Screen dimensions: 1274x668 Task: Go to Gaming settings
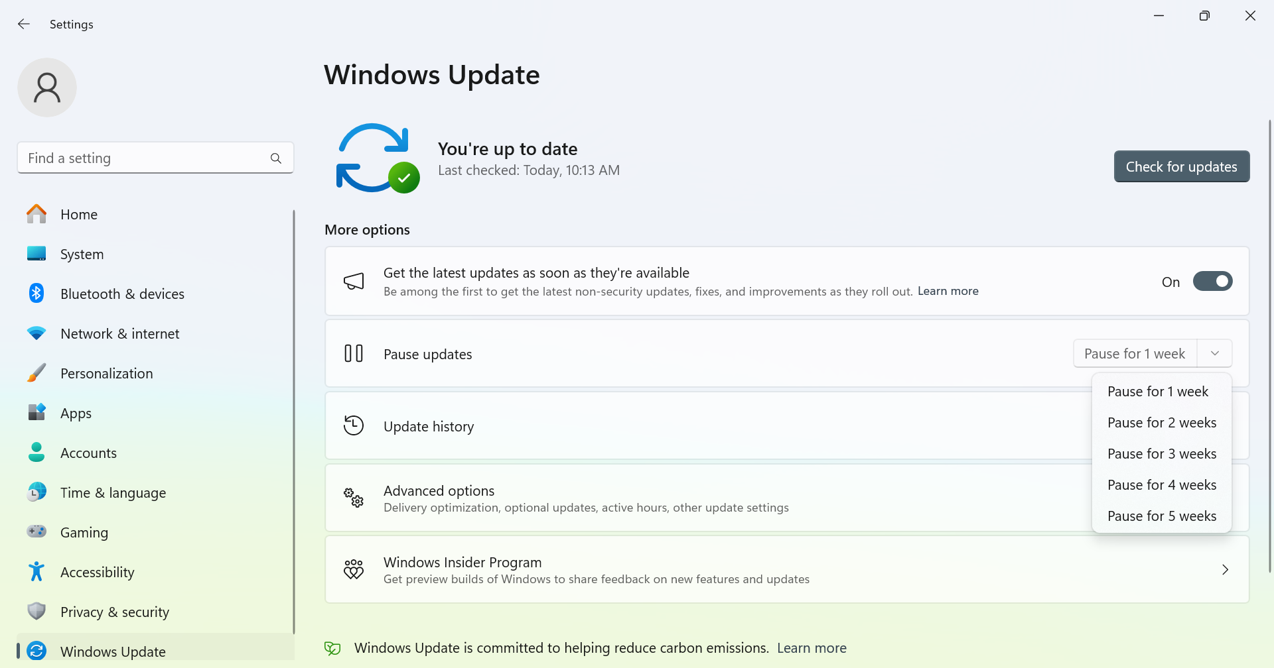pos(155,532)
